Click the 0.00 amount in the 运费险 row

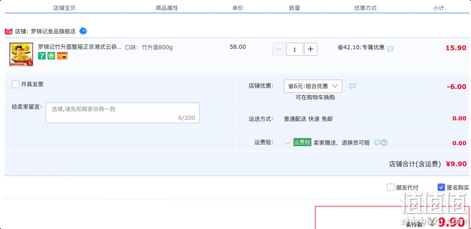[459, 143]
